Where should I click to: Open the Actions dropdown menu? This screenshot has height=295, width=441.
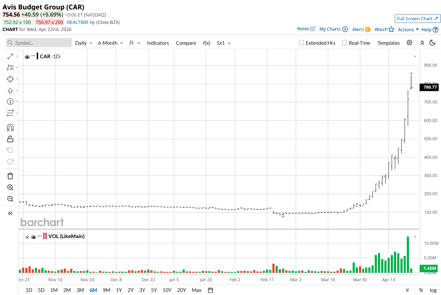click(408, 29)
